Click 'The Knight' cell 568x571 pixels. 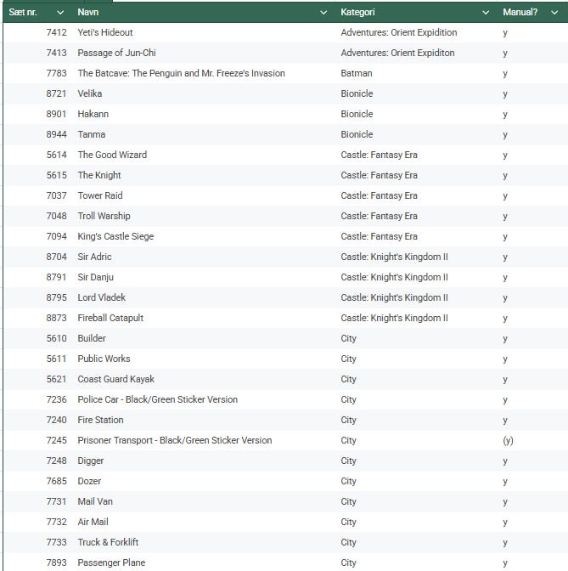coord(205,175)
